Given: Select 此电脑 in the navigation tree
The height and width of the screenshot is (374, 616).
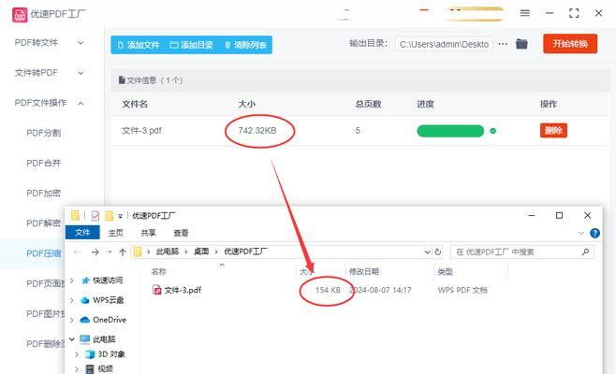Looking at the screenshot, I should pyautogui.click(x=104, y=339).
